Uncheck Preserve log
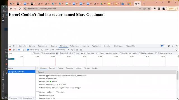 [x=28, y=50]
